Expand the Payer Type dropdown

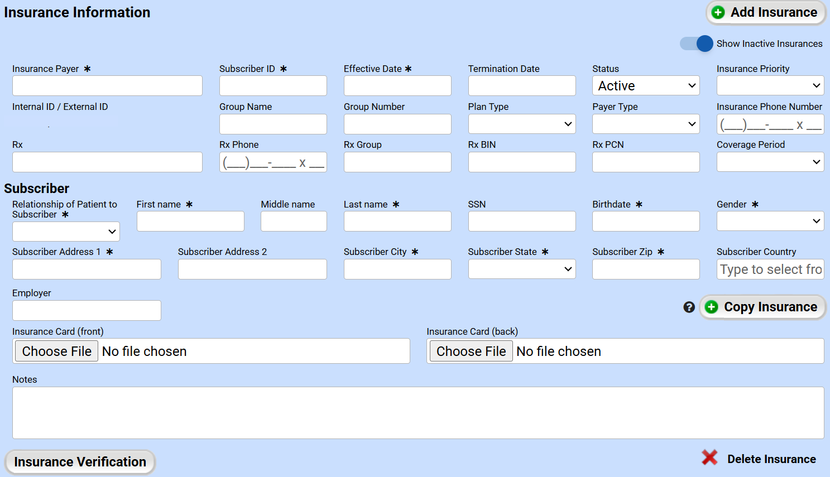[646, 124]
